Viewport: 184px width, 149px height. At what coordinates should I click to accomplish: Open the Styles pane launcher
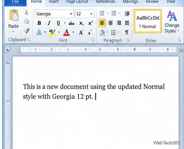coord(179,40)
